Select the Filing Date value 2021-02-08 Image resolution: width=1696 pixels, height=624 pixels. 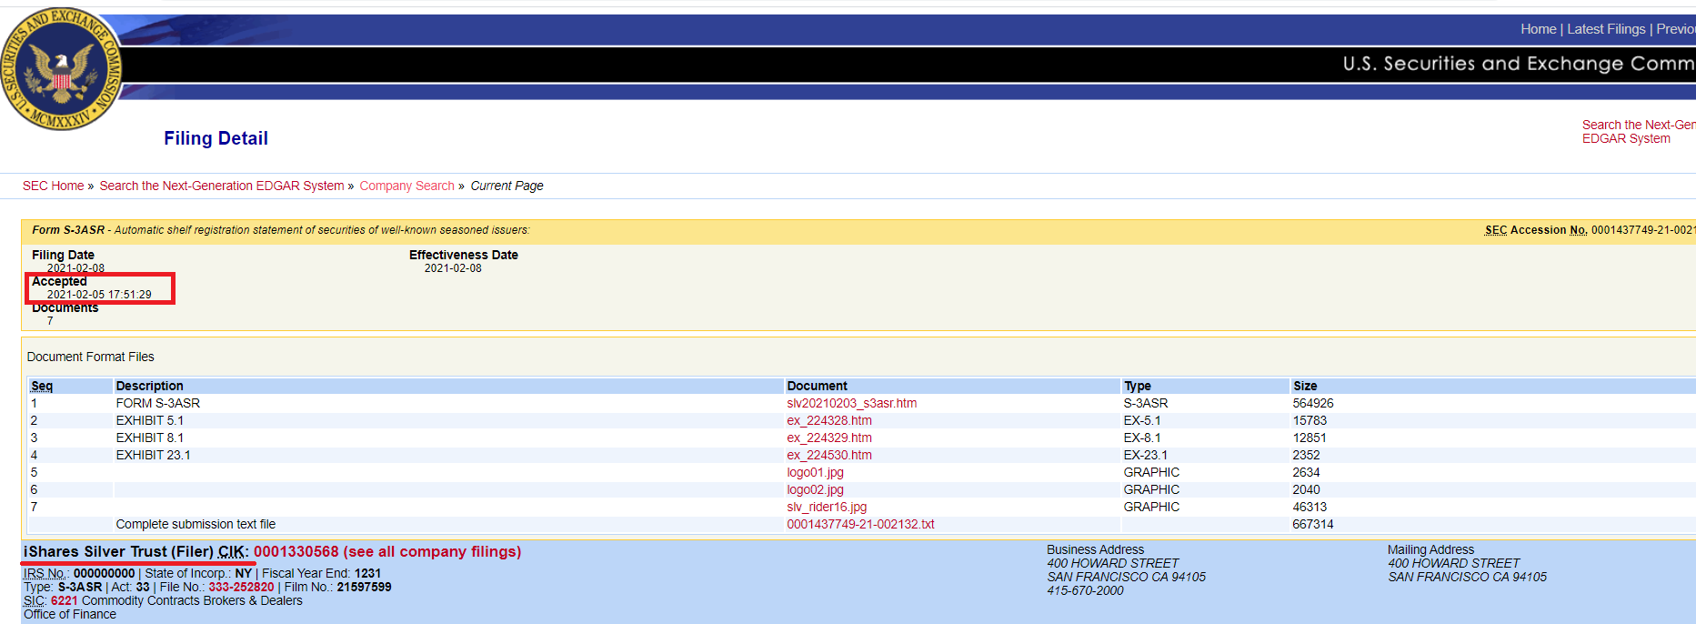[75, 268]
